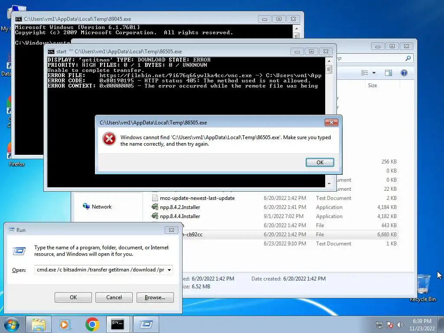Click Cancel in the Run dialog
This screenshot has width=444, height=333.
click(x=114, y=297)
